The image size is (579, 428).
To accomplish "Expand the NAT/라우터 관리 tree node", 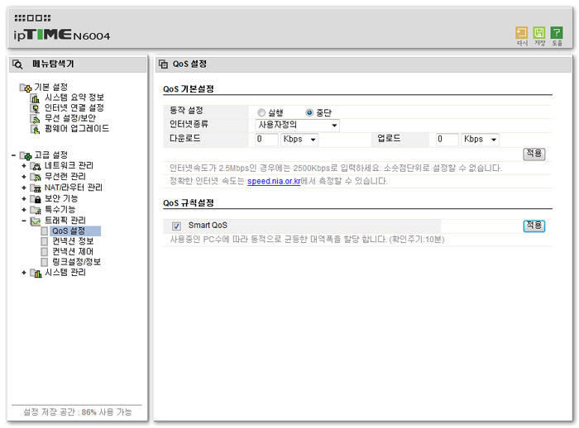I will [24, 188].
